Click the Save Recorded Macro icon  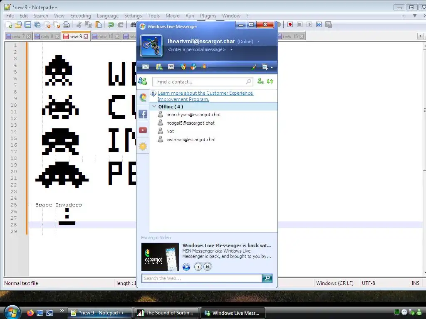pos(329,25)
